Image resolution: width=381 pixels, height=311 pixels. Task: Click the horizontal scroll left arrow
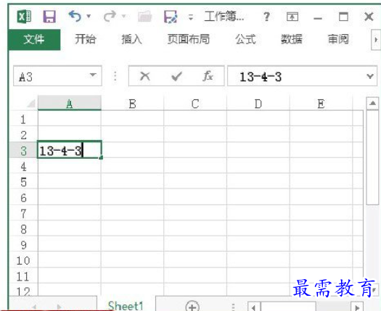pos(254,307)
